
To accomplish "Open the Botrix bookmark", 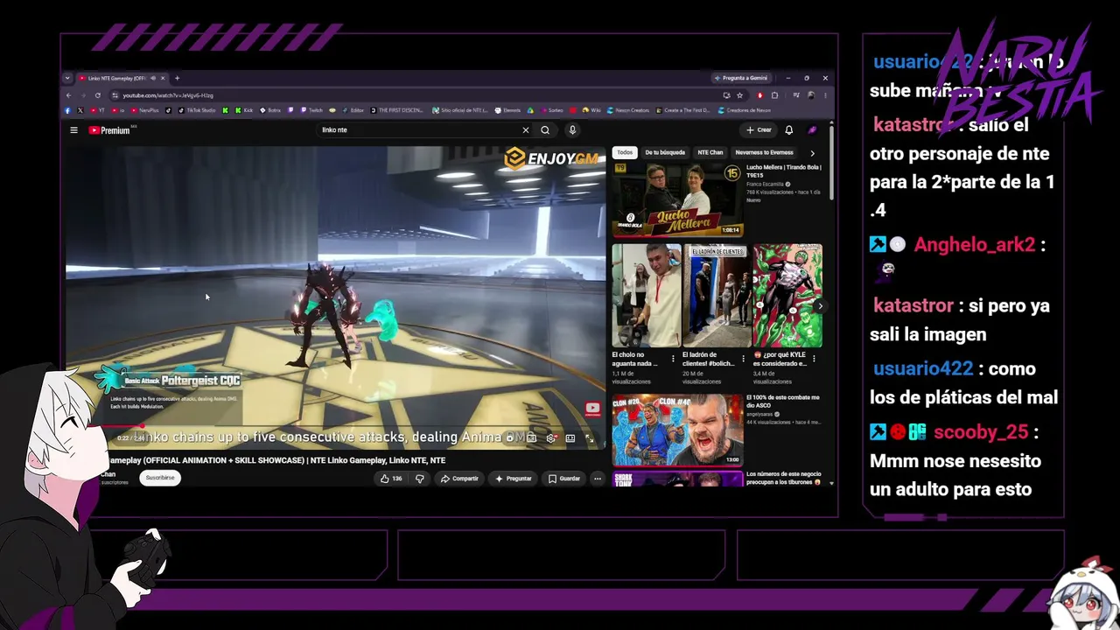I will 269,110.
